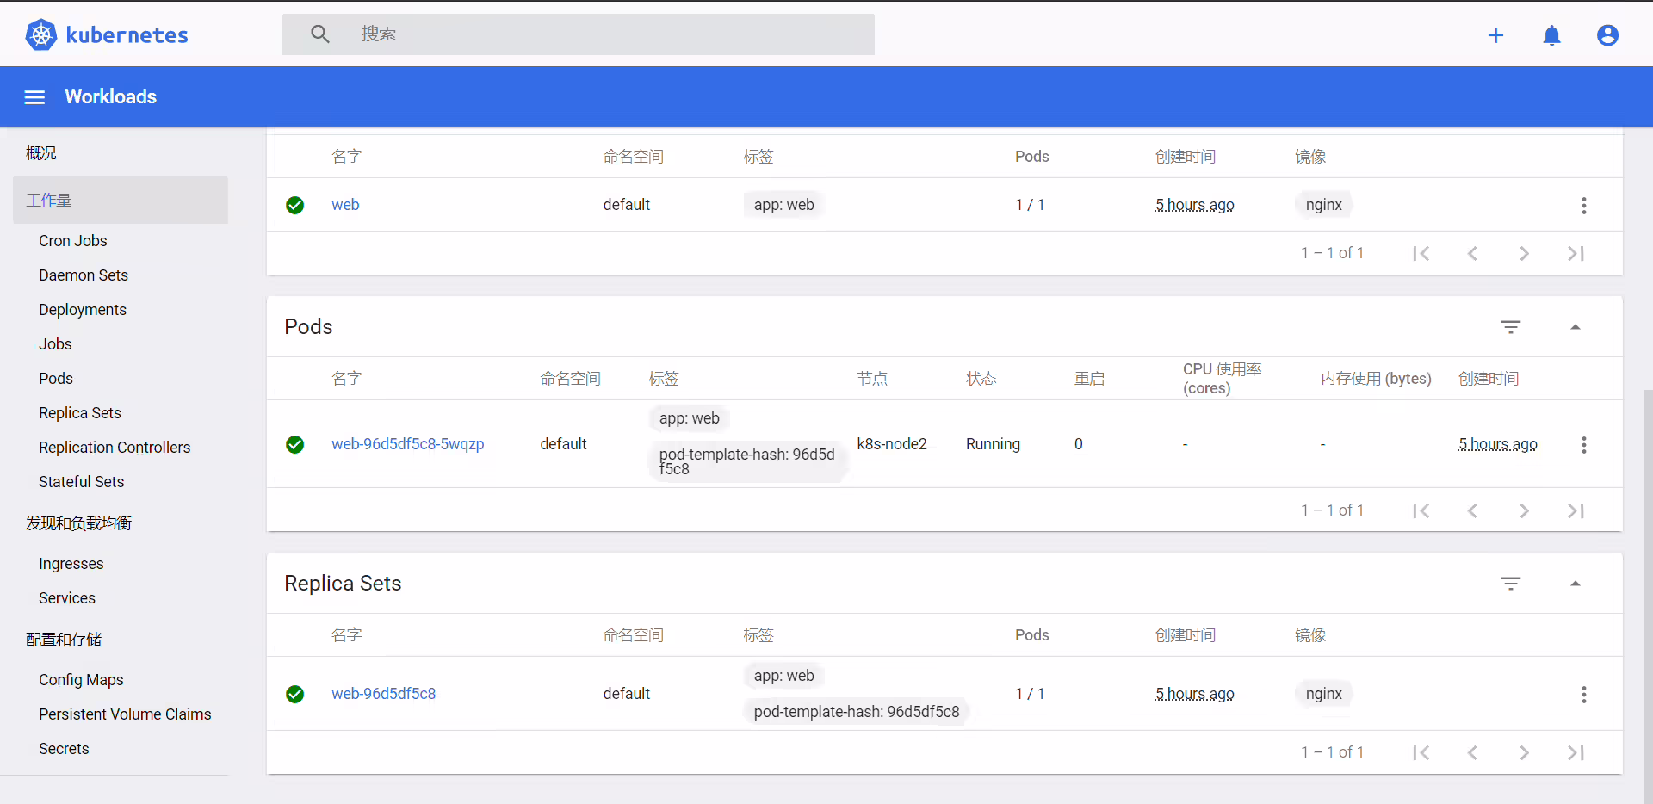Open Daemon Sets in sidebar
The height and width of the screenshot is (804, 1653).
point(84,275)
